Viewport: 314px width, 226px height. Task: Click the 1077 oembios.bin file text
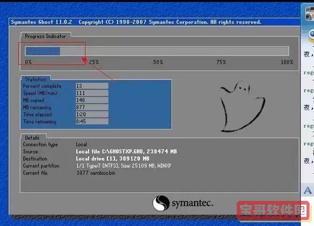coord(96,173)
